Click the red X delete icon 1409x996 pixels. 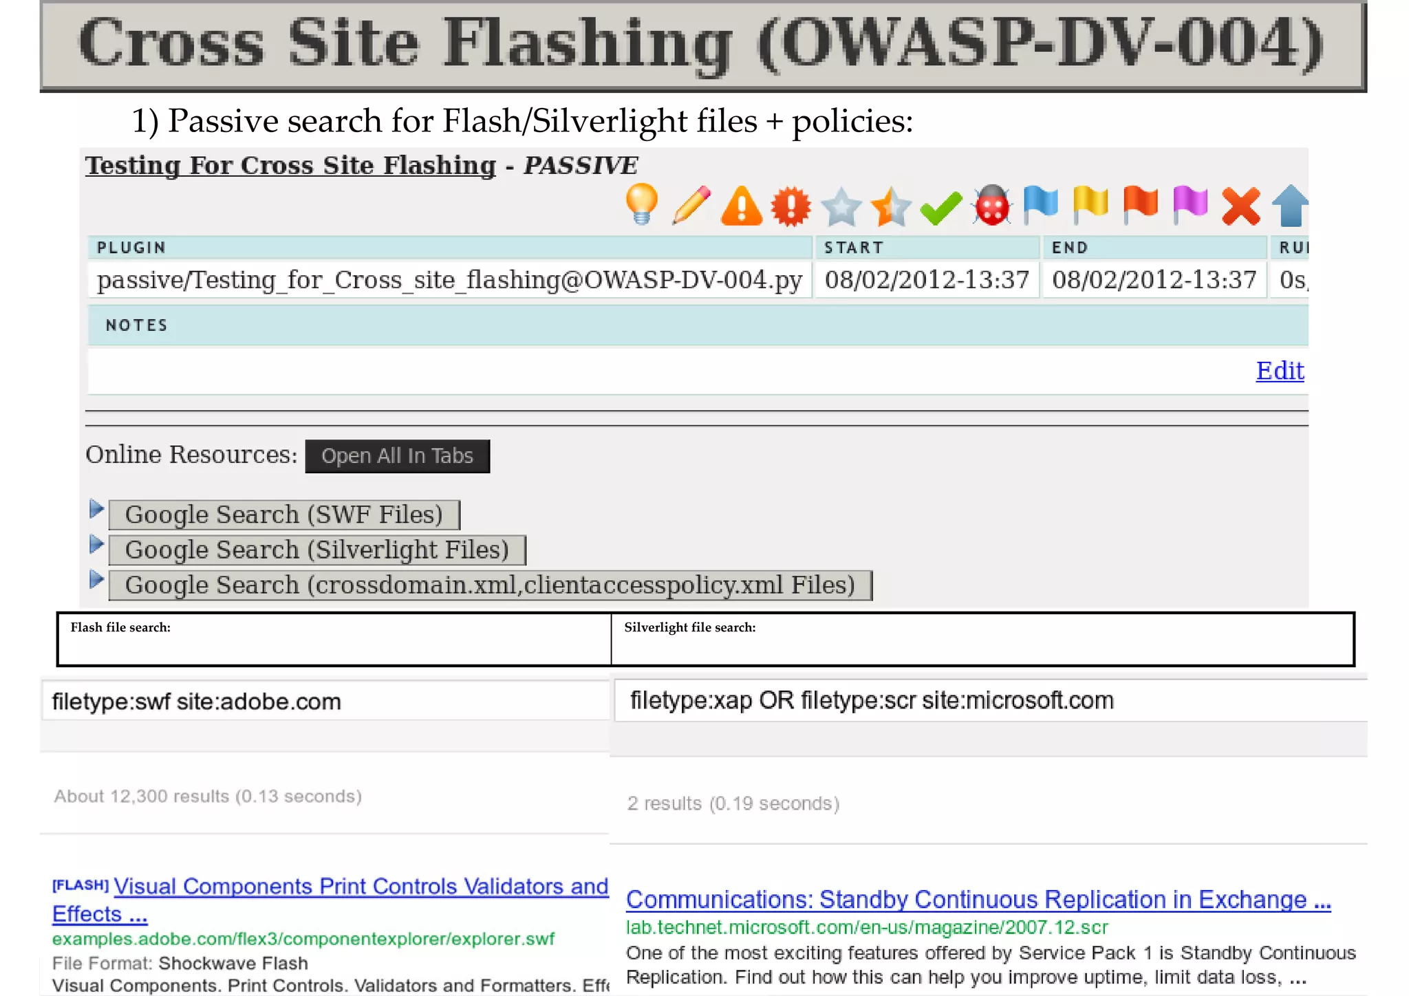point(1241,206)
